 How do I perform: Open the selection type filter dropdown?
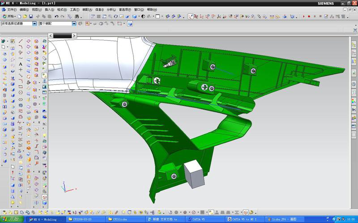(34, 24)
